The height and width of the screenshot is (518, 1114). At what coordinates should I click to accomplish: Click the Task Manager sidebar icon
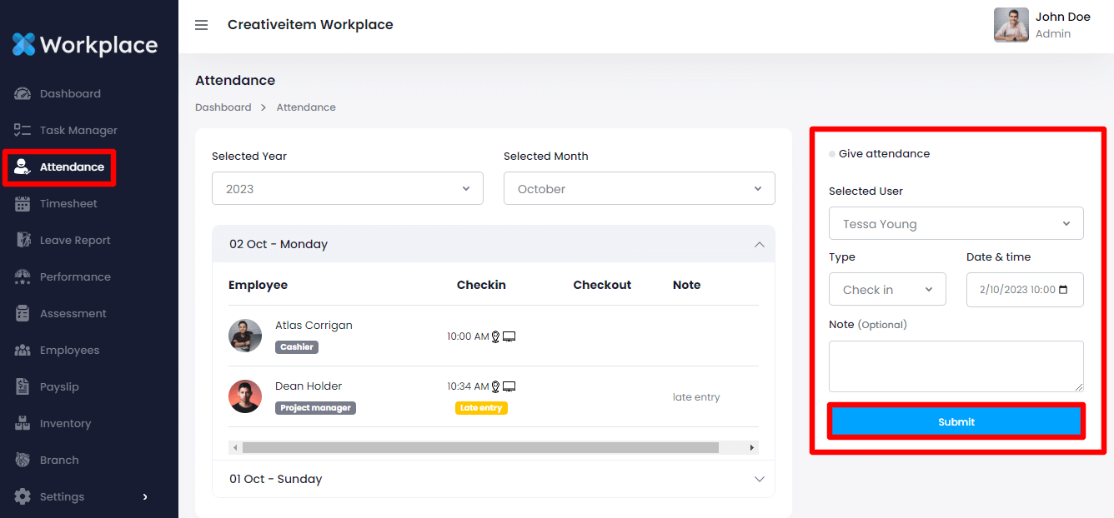pos(23,131)
